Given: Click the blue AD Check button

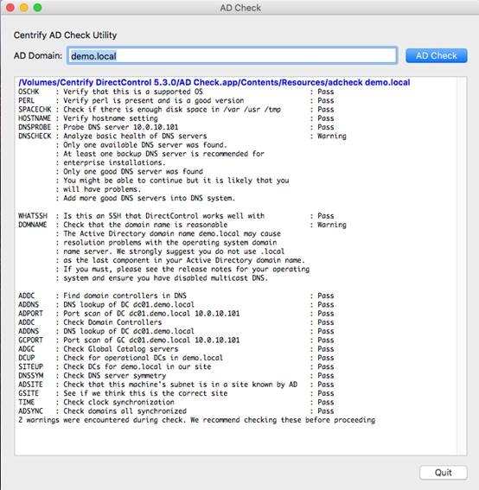Looking at the screenshot, I should [436, 55].
